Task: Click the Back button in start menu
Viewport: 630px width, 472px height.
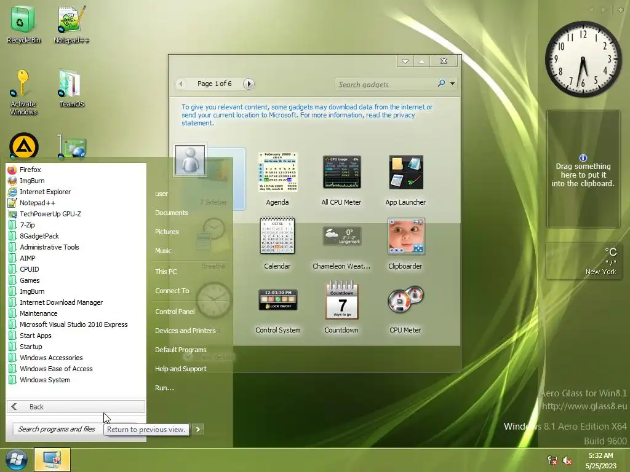Action: coord(76,407)
